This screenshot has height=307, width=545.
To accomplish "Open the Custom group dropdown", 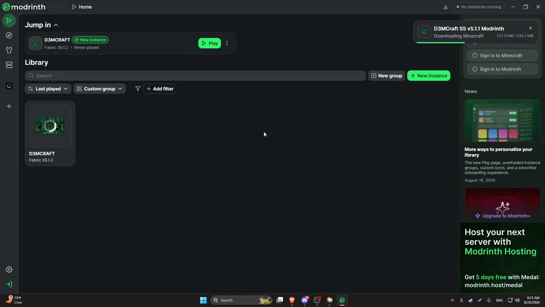I will (x=100, y=89).
